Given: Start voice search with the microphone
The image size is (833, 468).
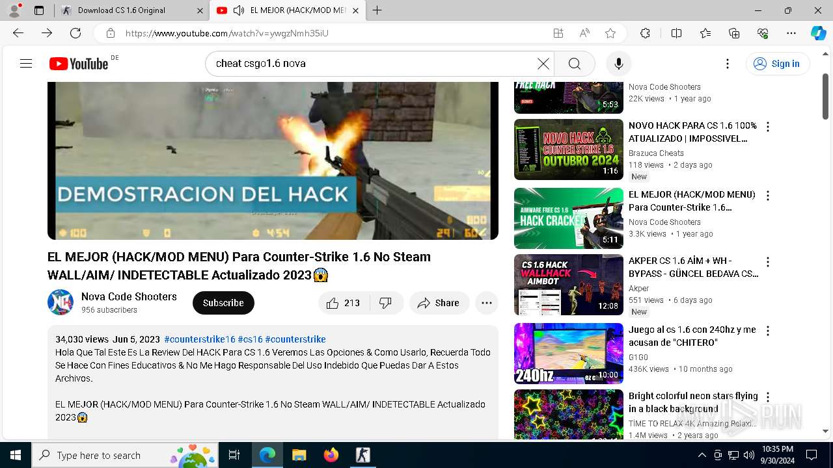Looking at the screenshot, I should pyautogui.click(x=618, y=64).
